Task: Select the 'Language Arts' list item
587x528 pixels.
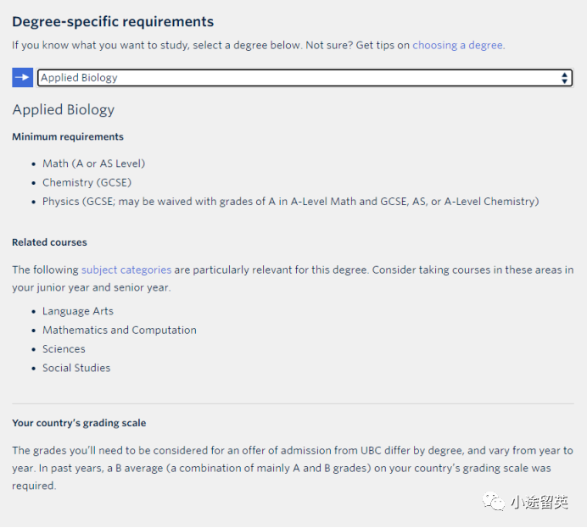Action: pos(78,311)
